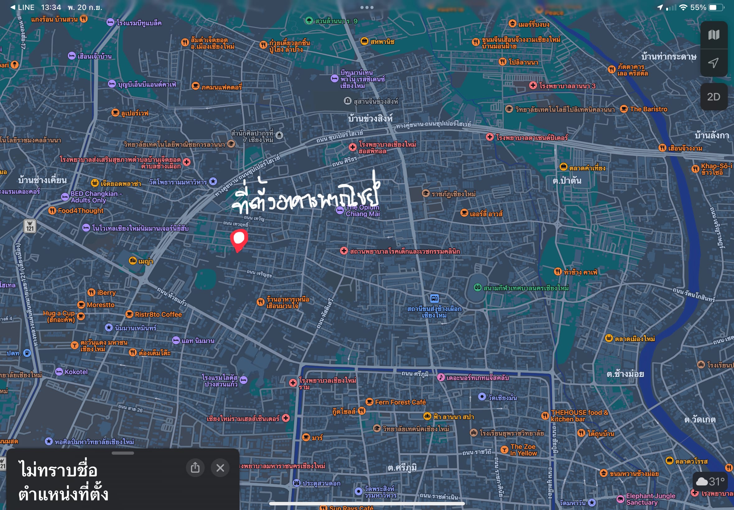Image resolution: width=734 pixels, height=510 pixels.
Task: Tap the ซูเปอร์เวฟ cafe icon
Action: click(115, 113)
